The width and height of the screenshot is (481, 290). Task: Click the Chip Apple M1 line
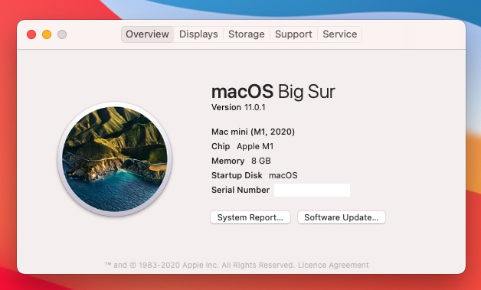pos(242,146)
